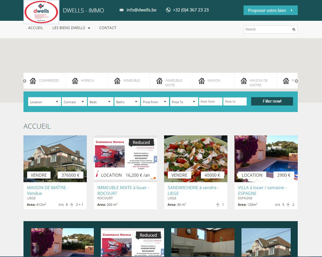Open the Location dropdown
This screenshot has width=322, height=257.
click(x=44, y=102)
